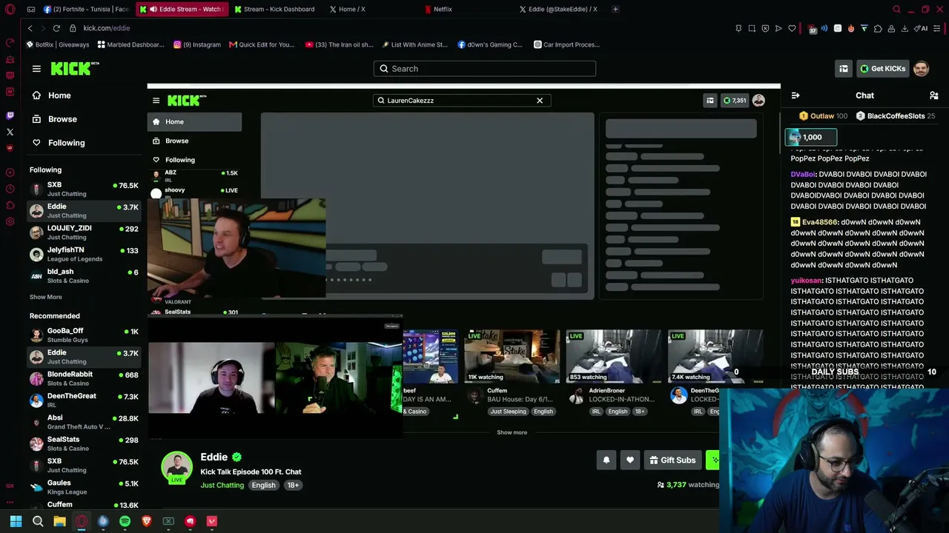
Task: Expand Following list with Show More
Action: pos(46,297)
